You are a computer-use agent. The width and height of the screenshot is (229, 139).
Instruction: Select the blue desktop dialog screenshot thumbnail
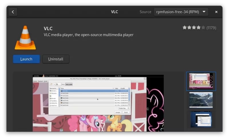click(201, 120)
